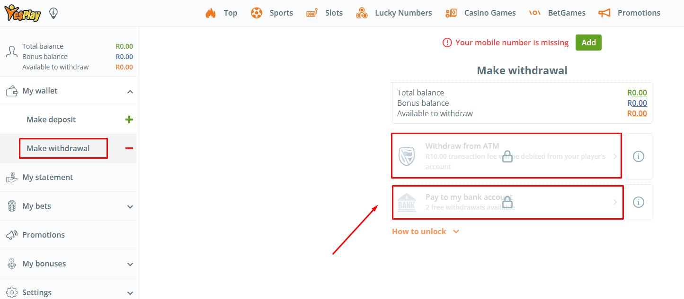This screenshot has width=684, height=299.
Task: Open info icon for ATM withdrawal
Action: 638,156
